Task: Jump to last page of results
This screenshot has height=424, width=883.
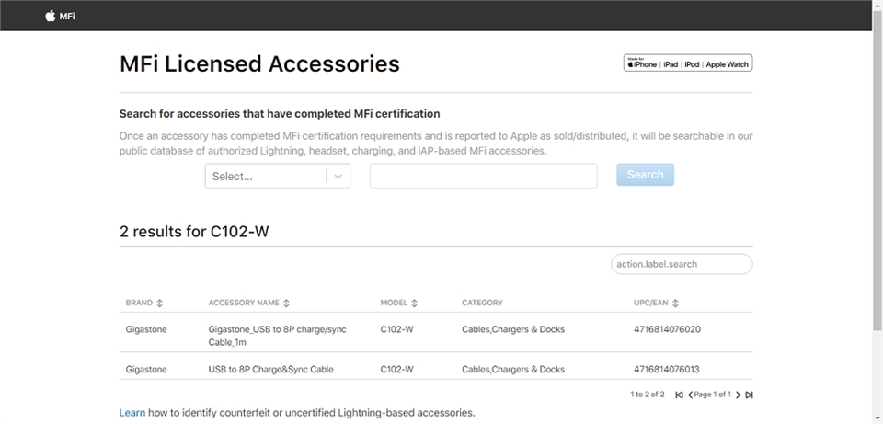Action: (749, 395)
